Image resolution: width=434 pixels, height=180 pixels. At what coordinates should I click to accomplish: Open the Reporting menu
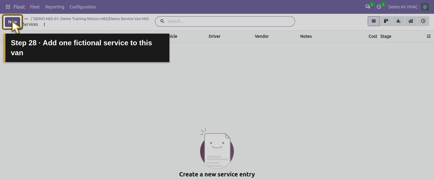(x=55, y=7)
